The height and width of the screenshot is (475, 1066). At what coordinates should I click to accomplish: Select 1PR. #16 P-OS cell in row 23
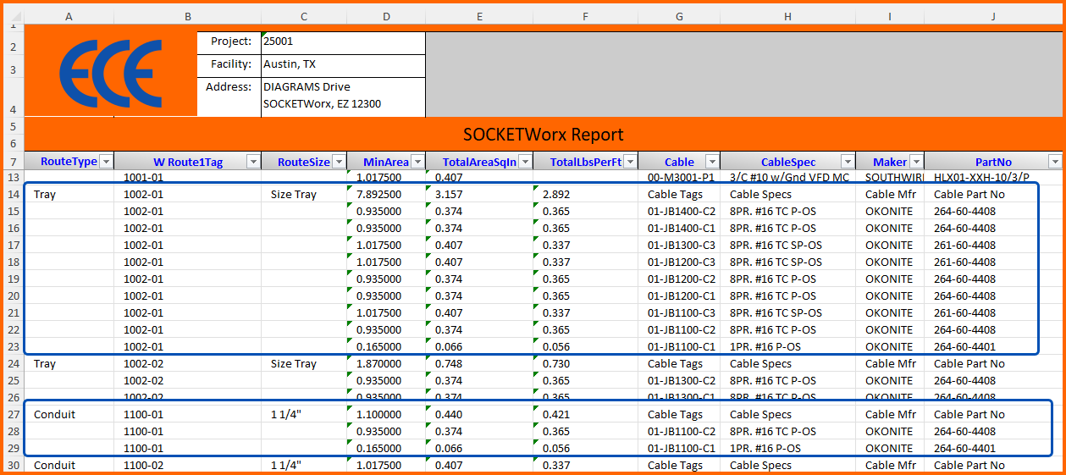788,347
